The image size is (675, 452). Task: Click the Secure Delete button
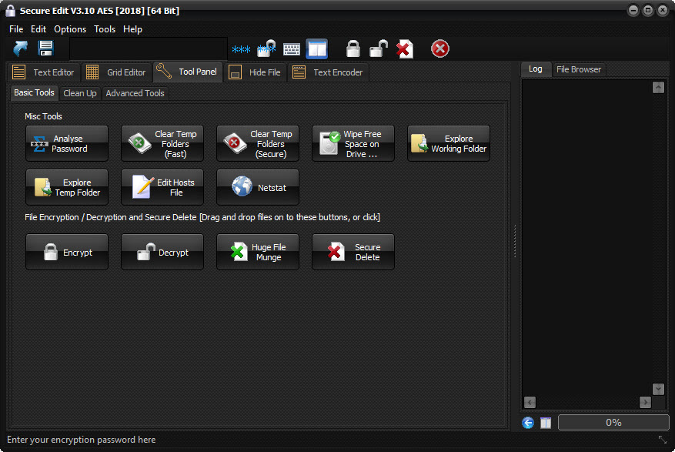pyautogui.click(x=353, y=252)
